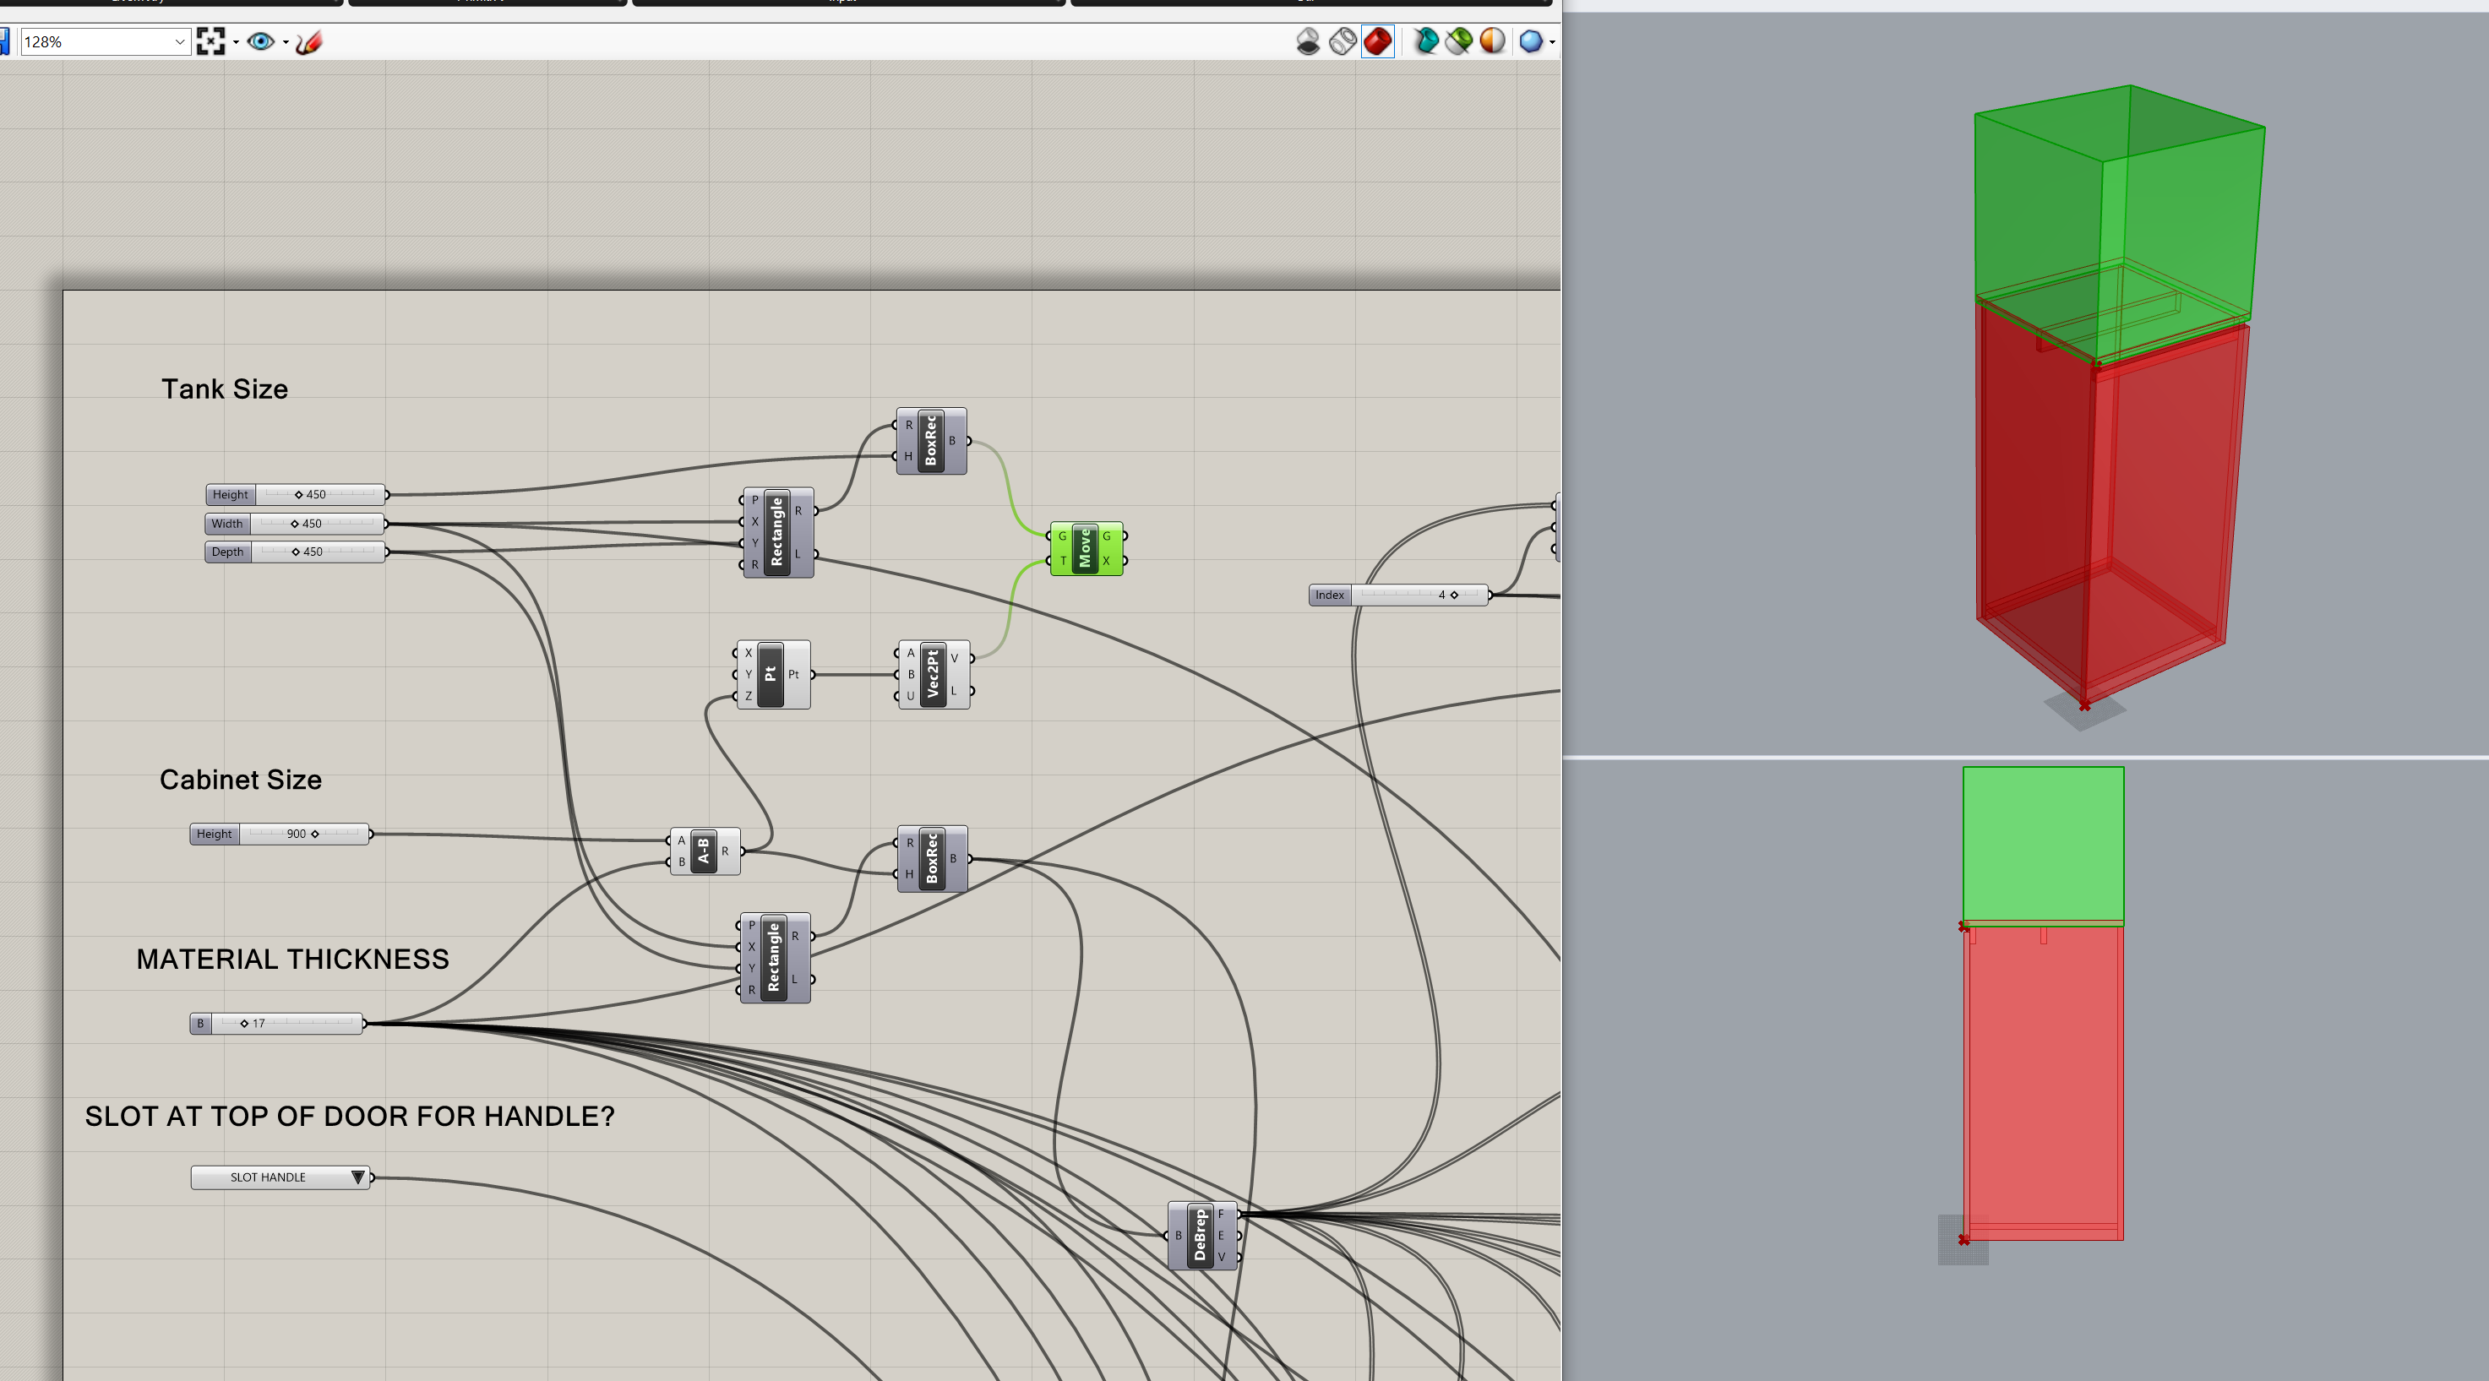Open the named views dropdown arrow
2489x1381 pixels.
286,42
